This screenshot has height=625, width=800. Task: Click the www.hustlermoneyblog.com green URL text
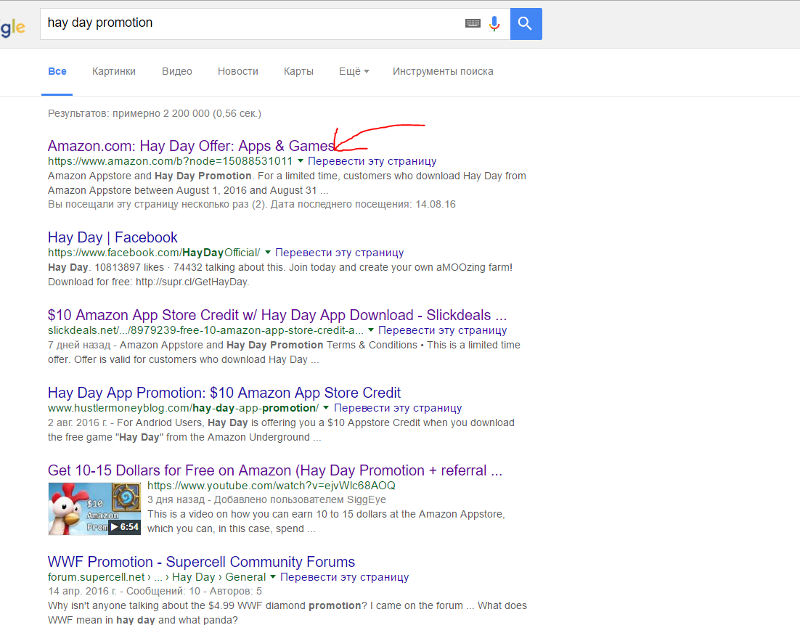[183, 408]
